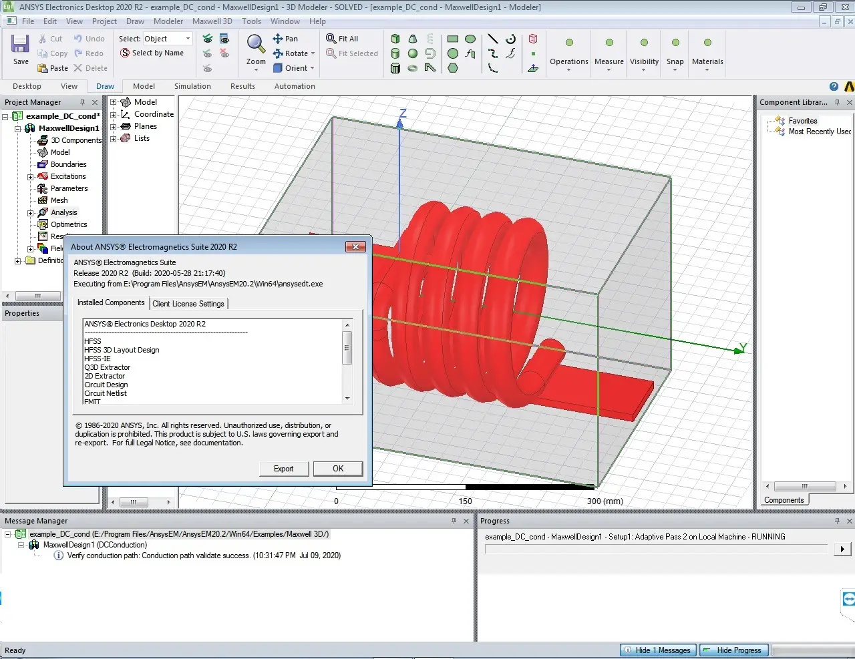Expand the Planes node in modeler tree
The width and height of the screenshot is (855, 659).
pyautogui.click(x=114, y=126)
